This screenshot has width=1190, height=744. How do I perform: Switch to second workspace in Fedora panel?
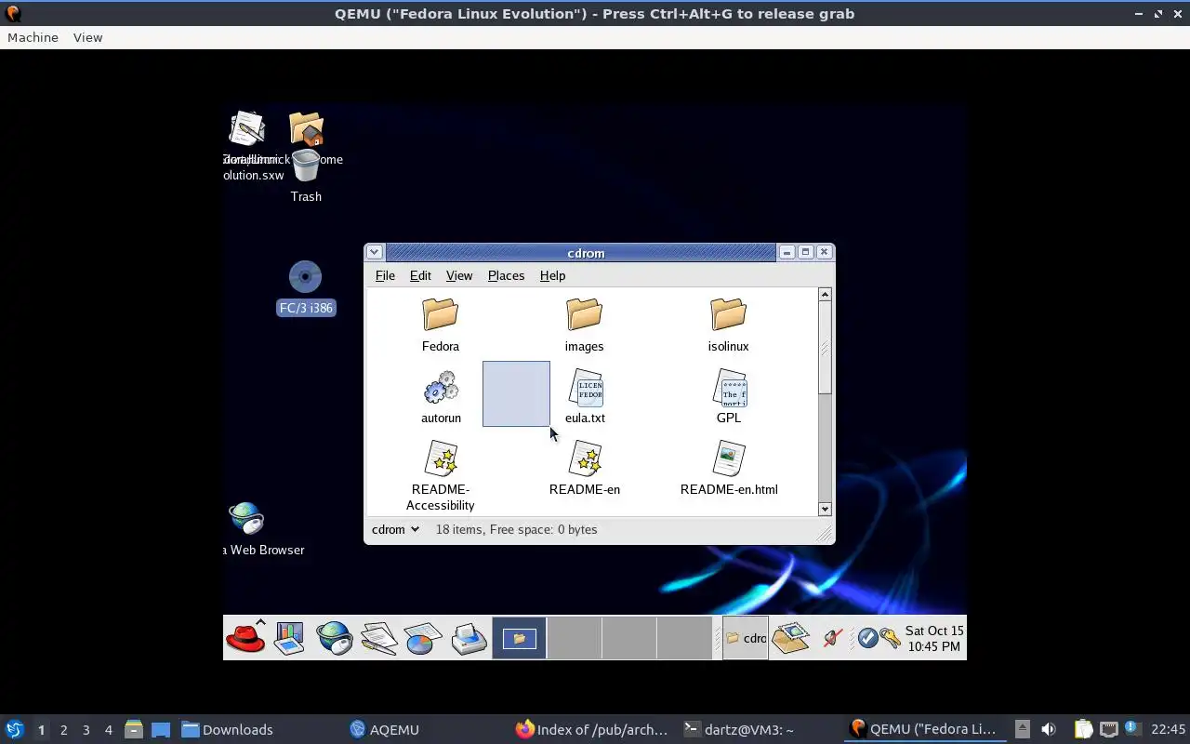[x=575, y=638]
